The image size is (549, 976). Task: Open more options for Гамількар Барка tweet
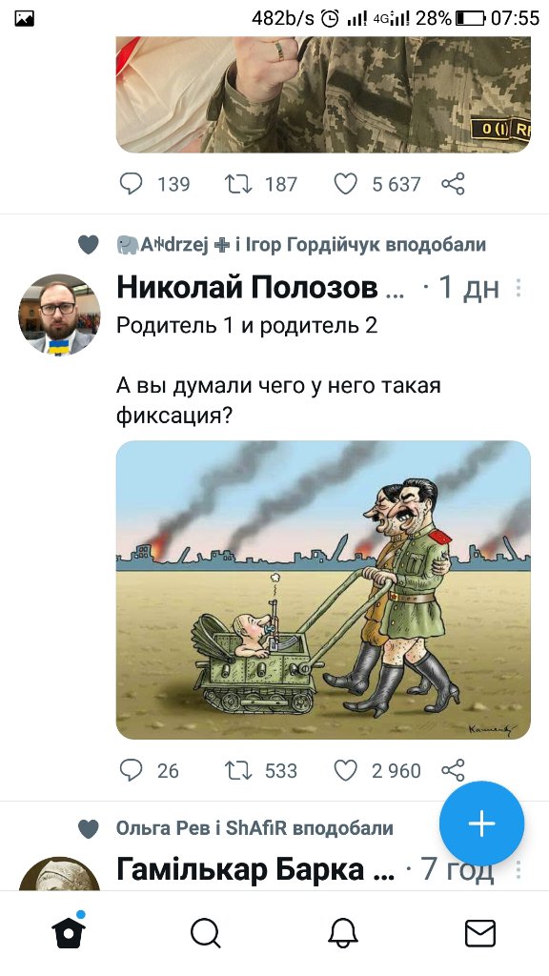(518, 869)
